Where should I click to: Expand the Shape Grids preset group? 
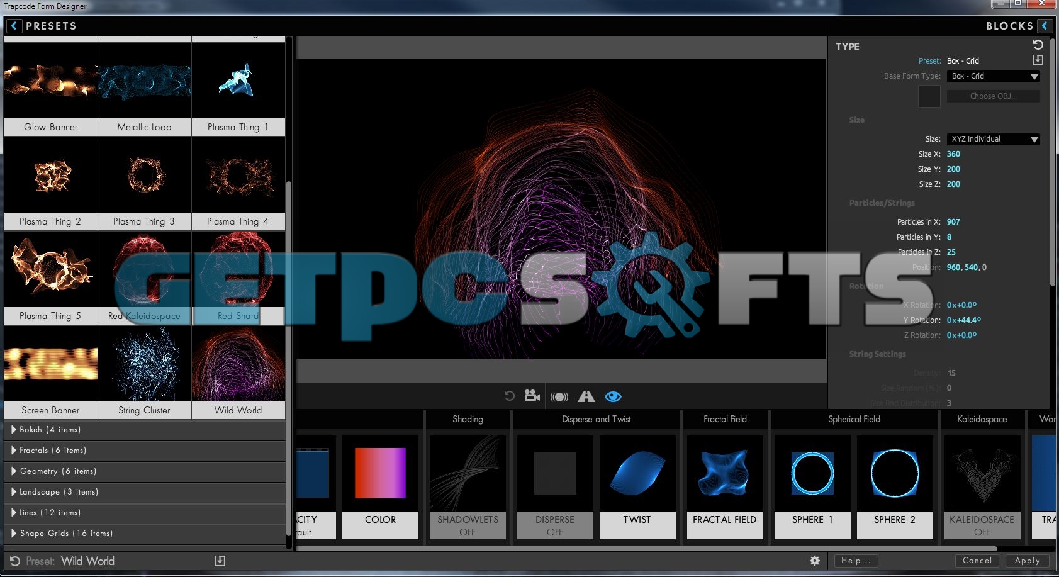coord(145,534)
